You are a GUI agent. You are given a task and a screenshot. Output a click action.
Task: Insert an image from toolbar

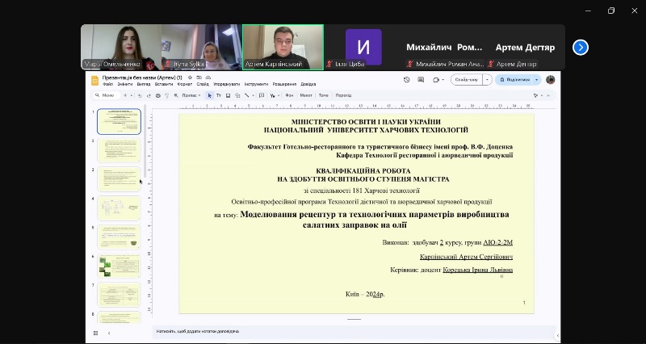pos(228,95)
